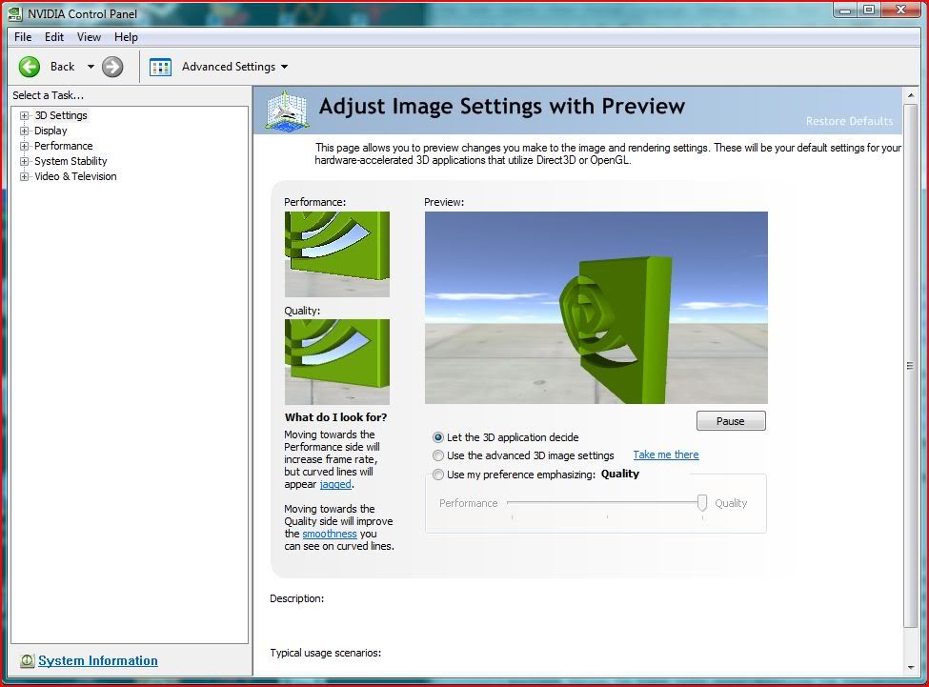Select Let the 3D application decide
This screenshot has height=687, width=929.
pyautogui.click(x=438, y=437)
